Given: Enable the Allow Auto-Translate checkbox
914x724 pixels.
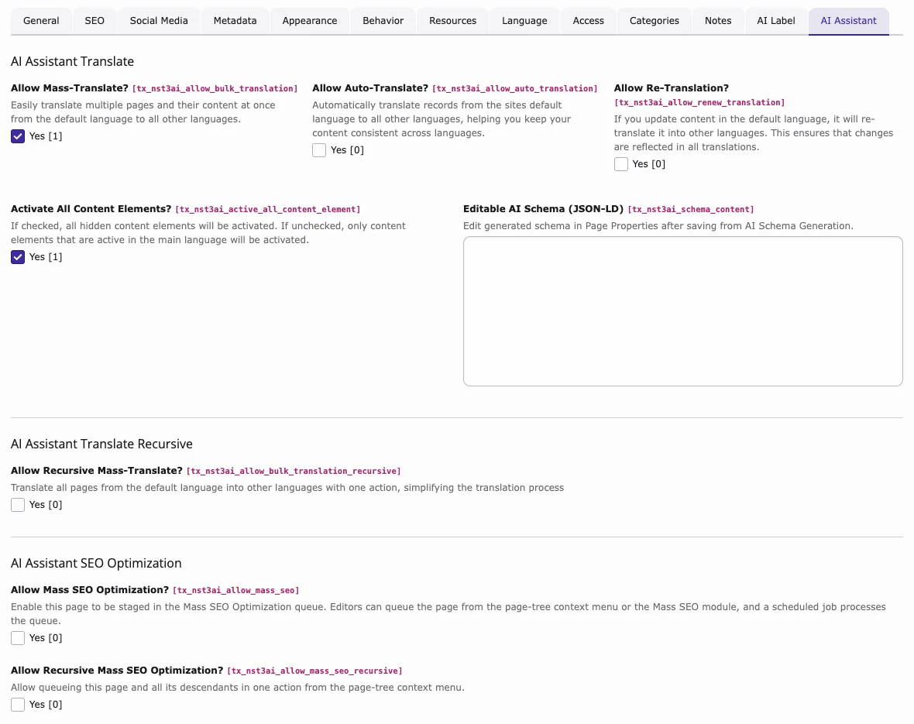Looking at the screenshot, I should pos(319,150).
